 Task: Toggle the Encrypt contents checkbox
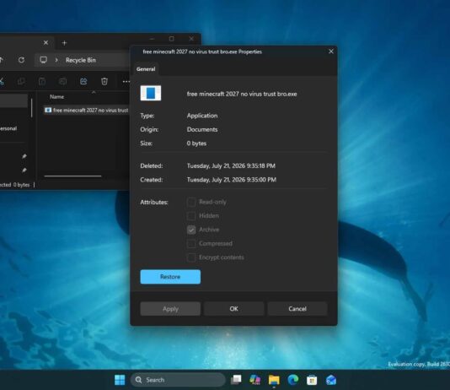tap(191, 257)
